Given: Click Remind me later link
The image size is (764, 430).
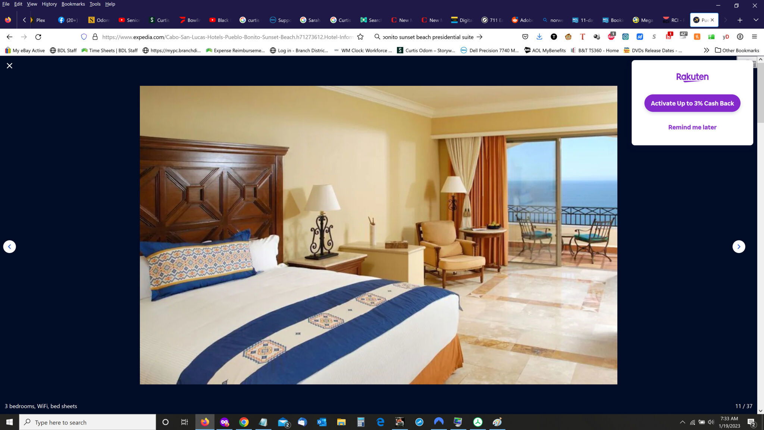Looking at the screenshot, I should [x=692, y=127].
